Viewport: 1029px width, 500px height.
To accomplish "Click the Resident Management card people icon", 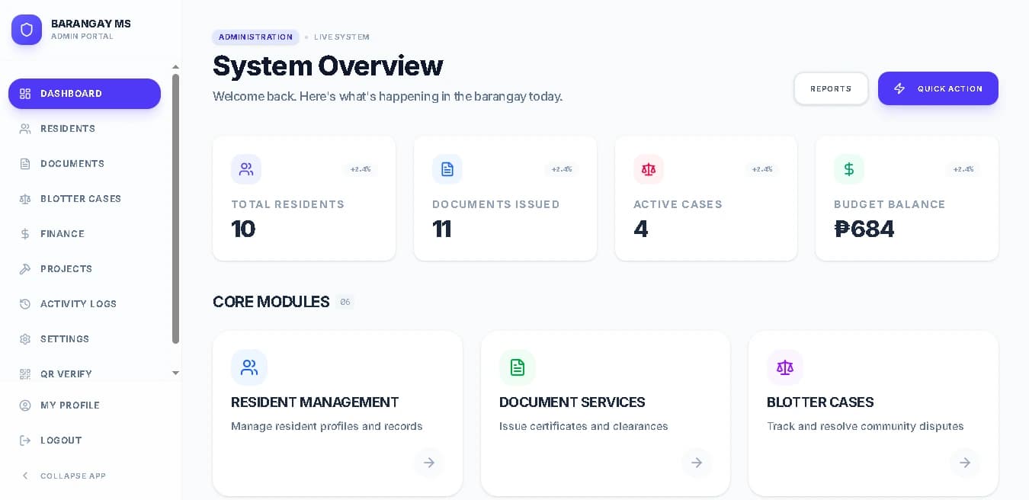I will coord(249,367).
